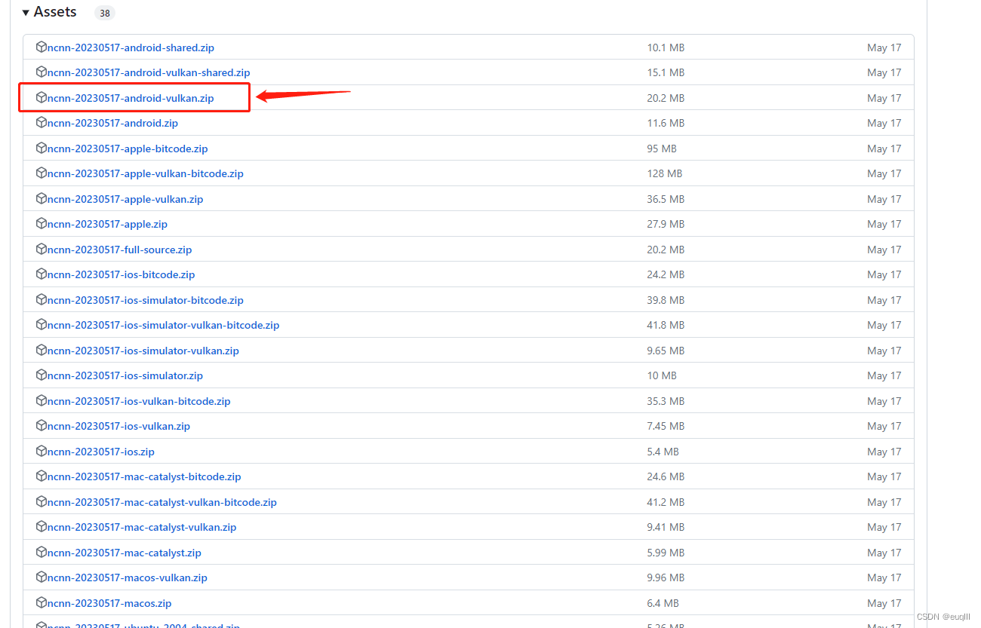The image size is (981, 628).
Task: Select the 15.1 MB file size
Action: click(x=666, y=72)
